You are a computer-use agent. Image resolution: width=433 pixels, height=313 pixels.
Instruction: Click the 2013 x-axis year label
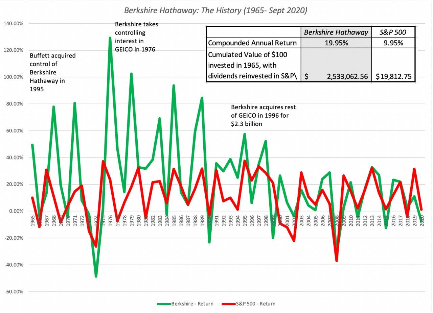372,221
